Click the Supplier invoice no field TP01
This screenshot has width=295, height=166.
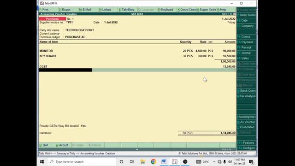coord(70,23)
